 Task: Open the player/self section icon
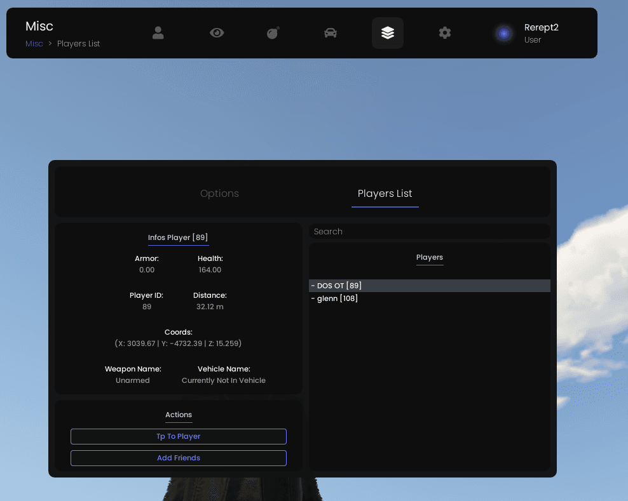point(158,33)
